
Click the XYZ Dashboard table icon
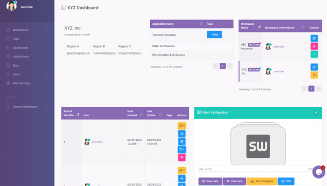pos(63,8)
